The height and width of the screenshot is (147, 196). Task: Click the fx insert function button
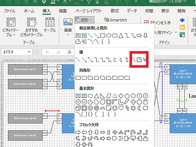tap(70, 52)
